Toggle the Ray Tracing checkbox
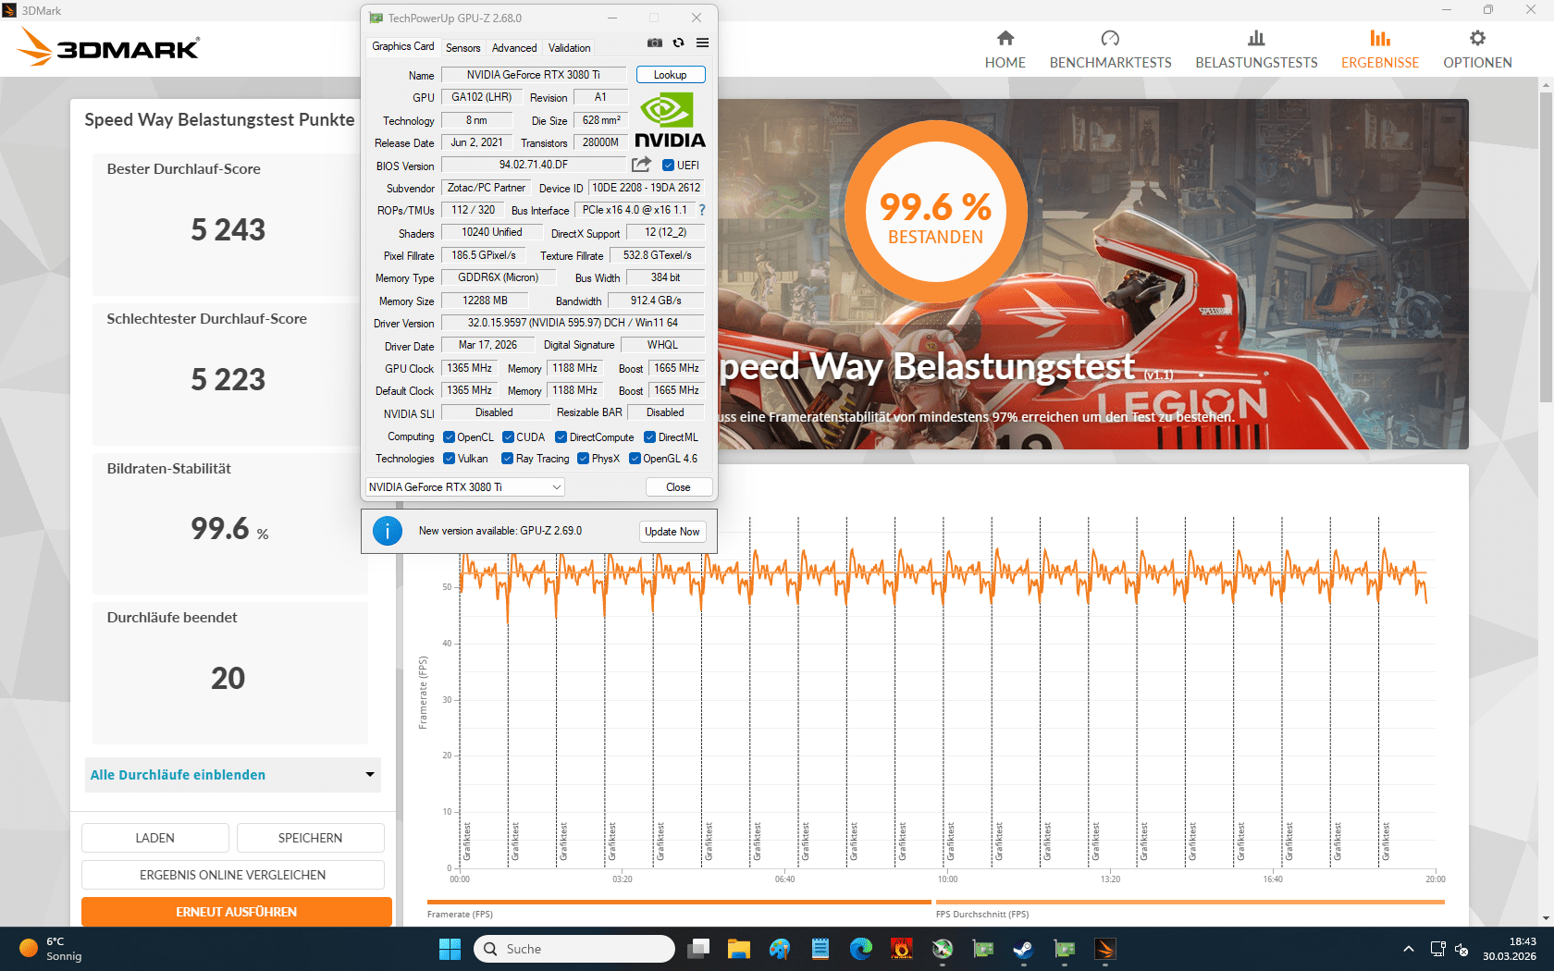The height and width of the screenshot is (971, 1554). point(507,459)
